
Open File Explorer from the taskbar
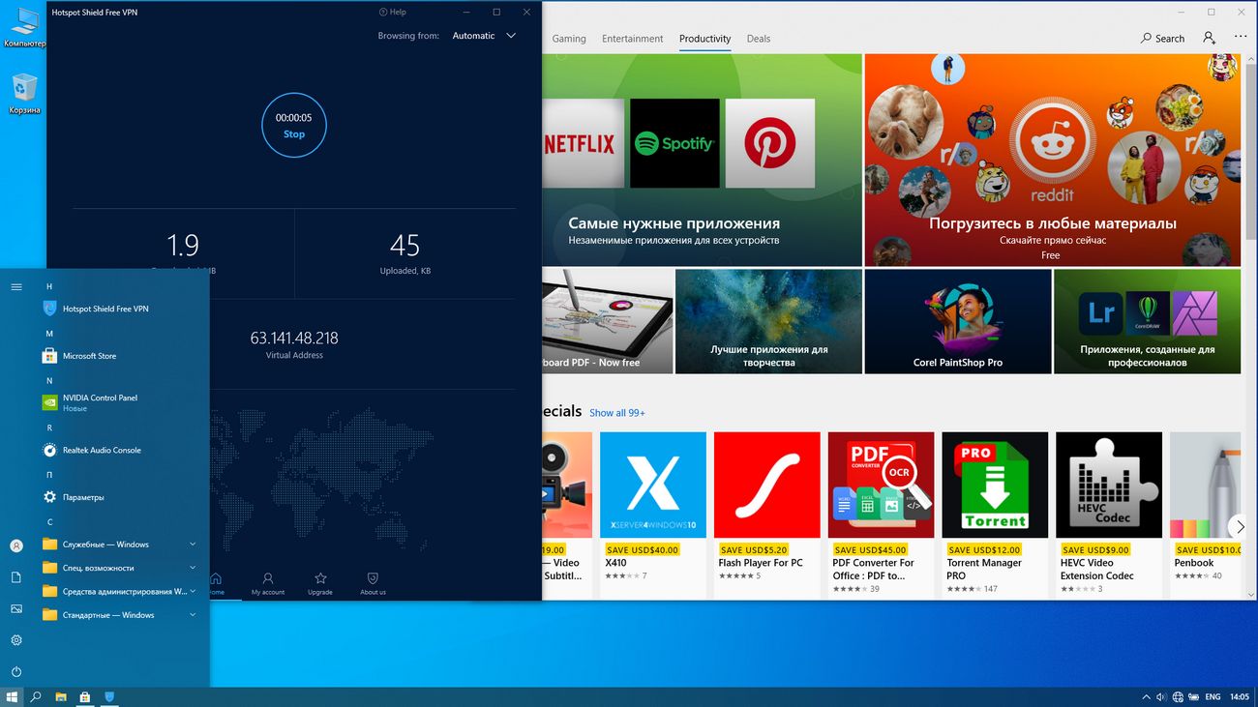61,696
